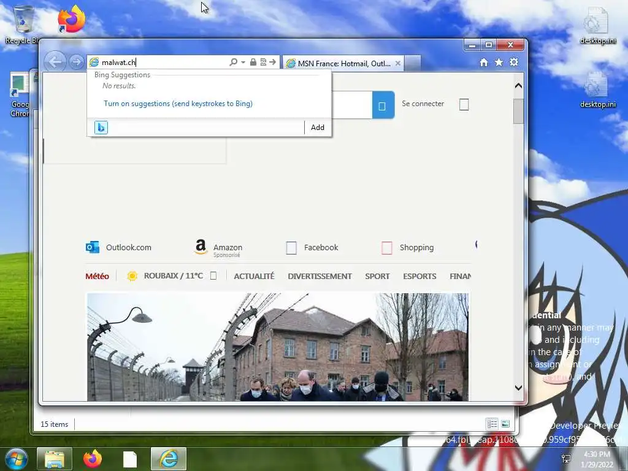Image resolution: width=628 pixels, height=471 pixels.
Task: Go back with the browser Back arrow
Action: click(x=55, y=62)
